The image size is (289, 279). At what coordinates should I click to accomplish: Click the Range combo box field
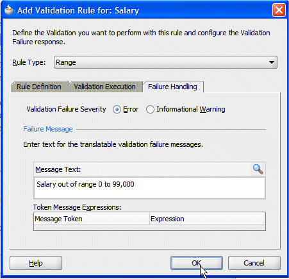(165, 62)
